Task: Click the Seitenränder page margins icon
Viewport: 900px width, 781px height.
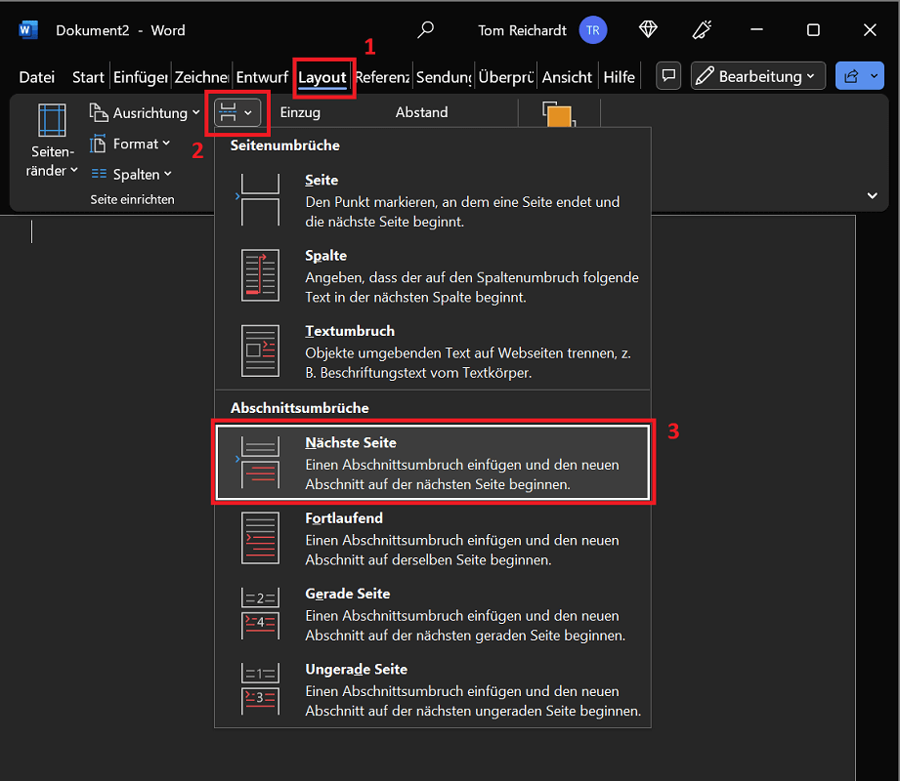Action: (52, 120)
